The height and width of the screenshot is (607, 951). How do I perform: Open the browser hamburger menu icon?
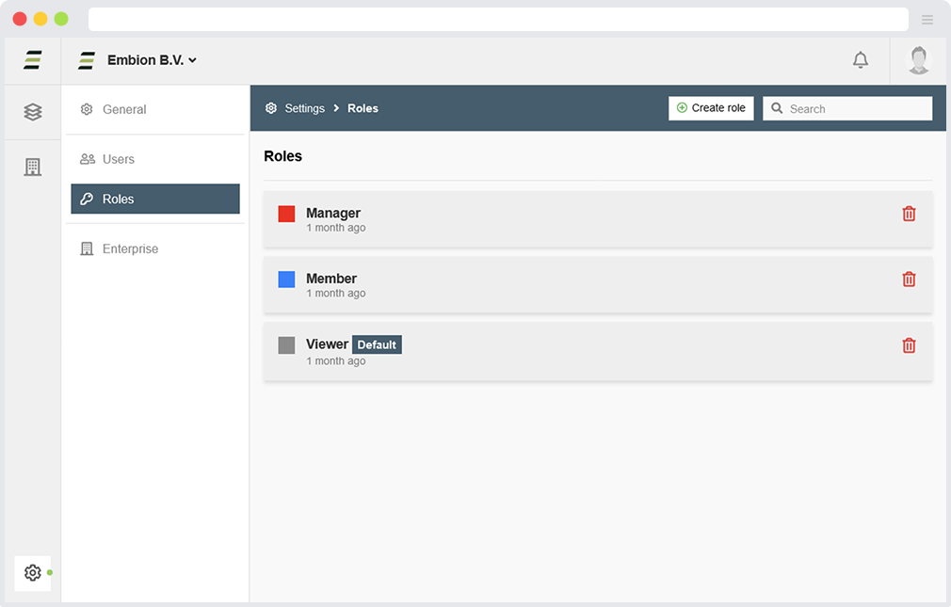(x=927, y=20)
